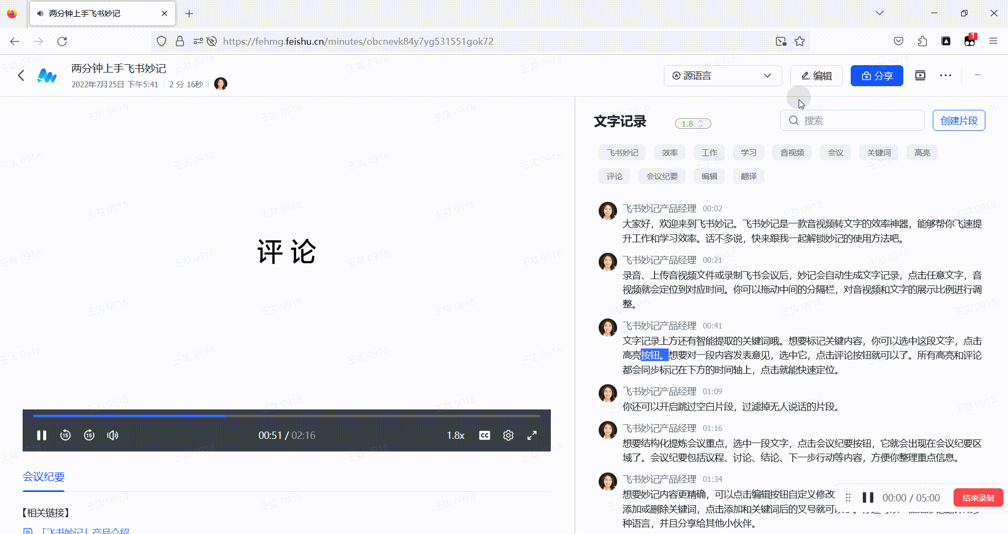Select the 学习 keyword tag
The image size is (1008, 534).
pos(749,153)
